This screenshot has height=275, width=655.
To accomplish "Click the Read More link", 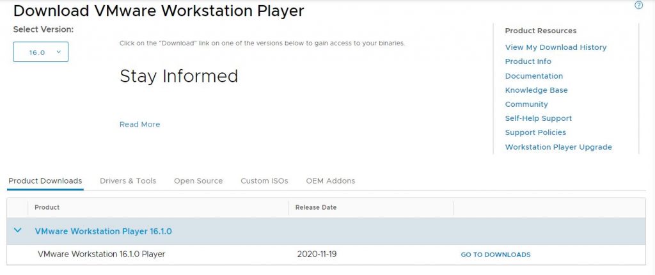I will [x=139, y=125].
